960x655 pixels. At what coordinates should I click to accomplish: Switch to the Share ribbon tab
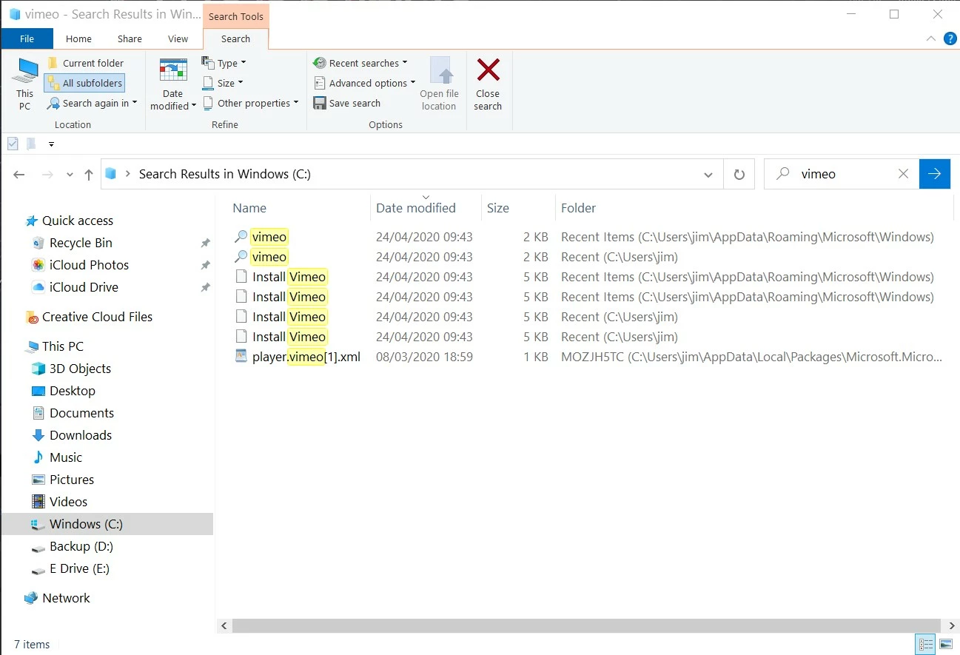(x=130, y=38)
